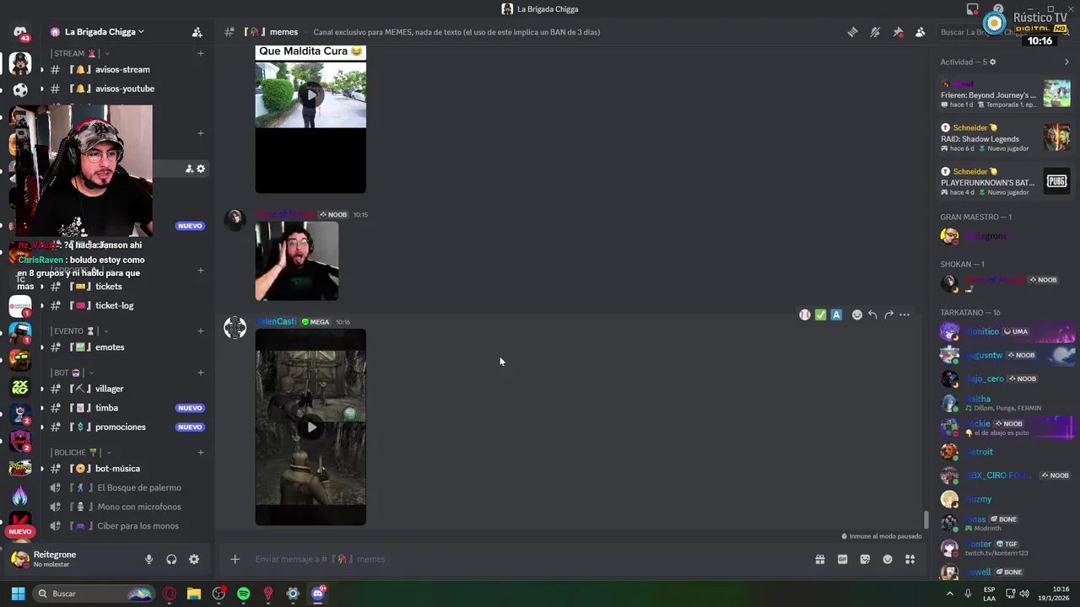Open RAID: Shadow Legends activity card
The height and width of the screenshot is (607, 1080).
(1005, 137)
